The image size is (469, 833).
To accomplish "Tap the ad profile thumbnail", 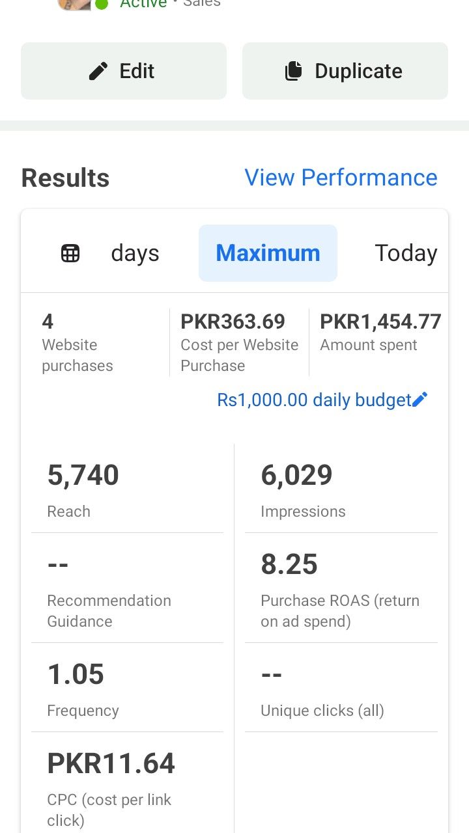I will click(x=74, y=4).
